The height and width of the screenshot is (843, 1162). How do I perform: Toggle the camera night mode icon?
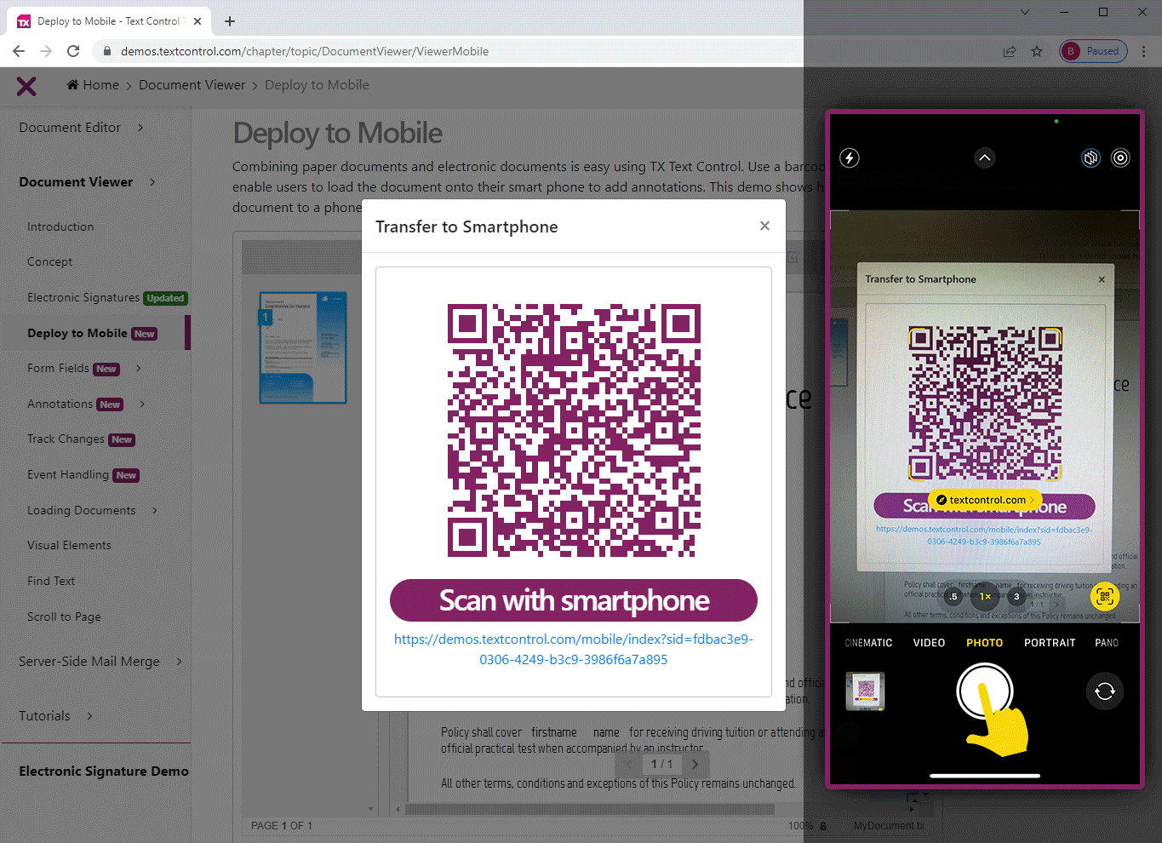1090,158
